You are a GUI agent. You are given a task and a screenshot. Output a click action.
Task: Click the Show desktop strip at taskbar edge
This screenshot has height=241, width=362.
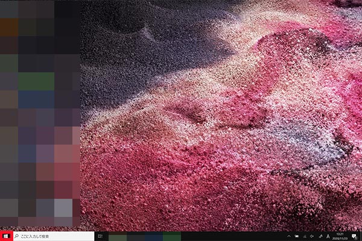pyautogui.click(x=361, y=236)
